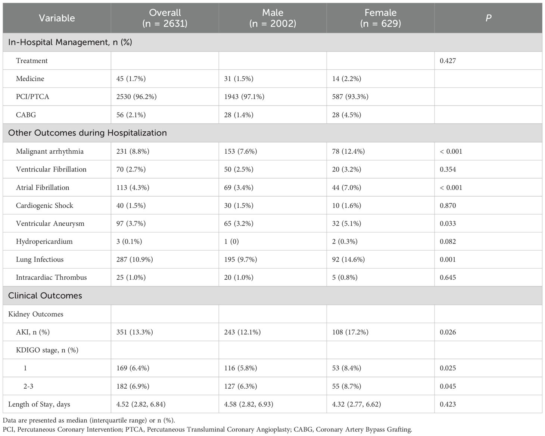This screenshot has width=545, height=436.
Task: Click the P column header
Action: pyautogui.click(x=488, y=18)
